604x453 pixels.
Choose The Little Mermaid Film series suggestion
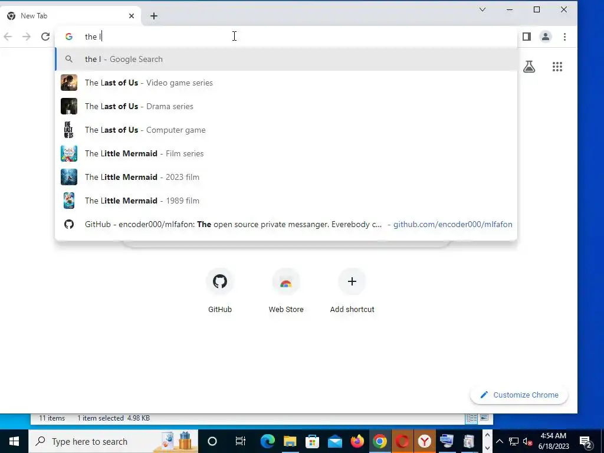coord(286,153)
